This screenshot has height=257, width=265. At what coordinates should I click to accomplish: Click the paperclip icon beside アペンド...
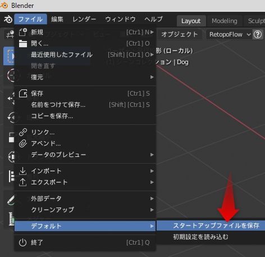[23, 143]
